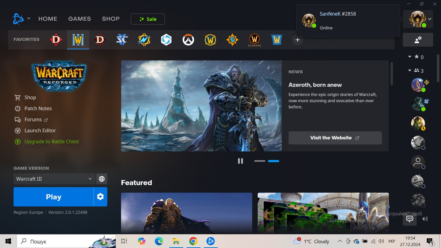
Task: Open game settings gear beside Play
Action: tap(100, 197)
